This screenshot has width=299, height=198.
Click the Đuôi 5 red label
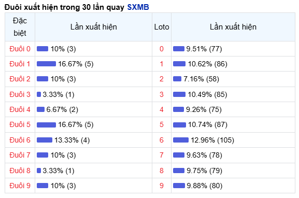coord(20,124)
